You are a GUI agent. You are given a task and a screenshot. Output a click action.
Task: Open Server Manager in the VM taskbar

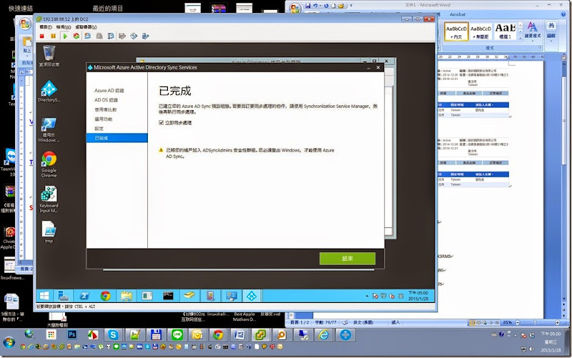click(x=64, y=296)
